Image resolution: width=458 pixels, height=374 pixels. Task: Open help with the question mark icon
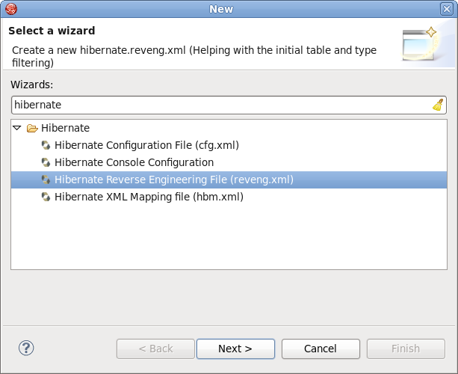(x=26, y=348)
